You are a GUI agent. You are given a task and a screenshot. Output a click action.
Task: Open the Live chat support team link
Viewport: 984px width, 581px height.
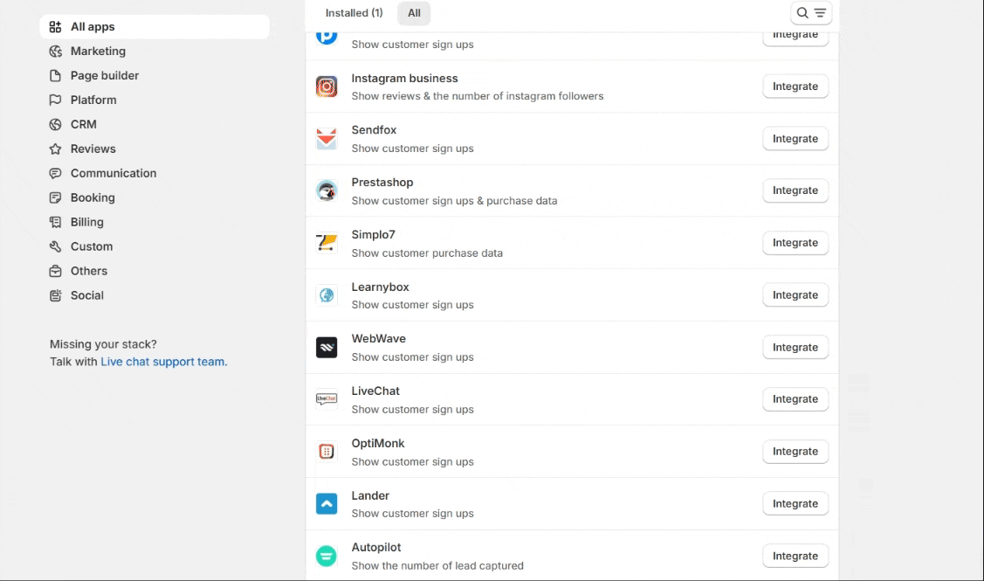pos(162,362)
